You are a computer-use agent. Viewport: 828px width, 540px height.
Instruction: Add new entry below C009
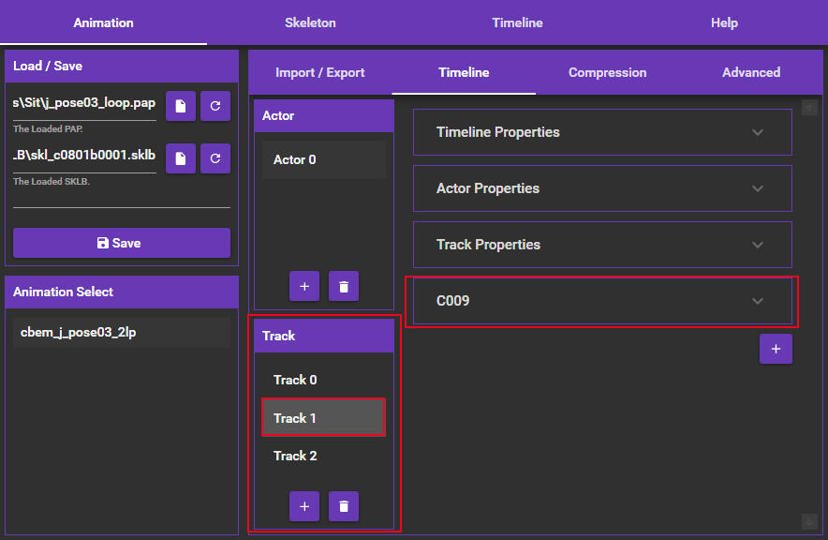pyautogui.click(x=776, y=349)
